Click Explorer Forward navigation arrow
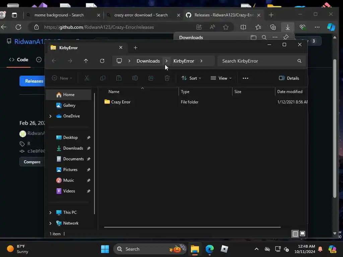The image size is (343, 257). tap(70, 61)
